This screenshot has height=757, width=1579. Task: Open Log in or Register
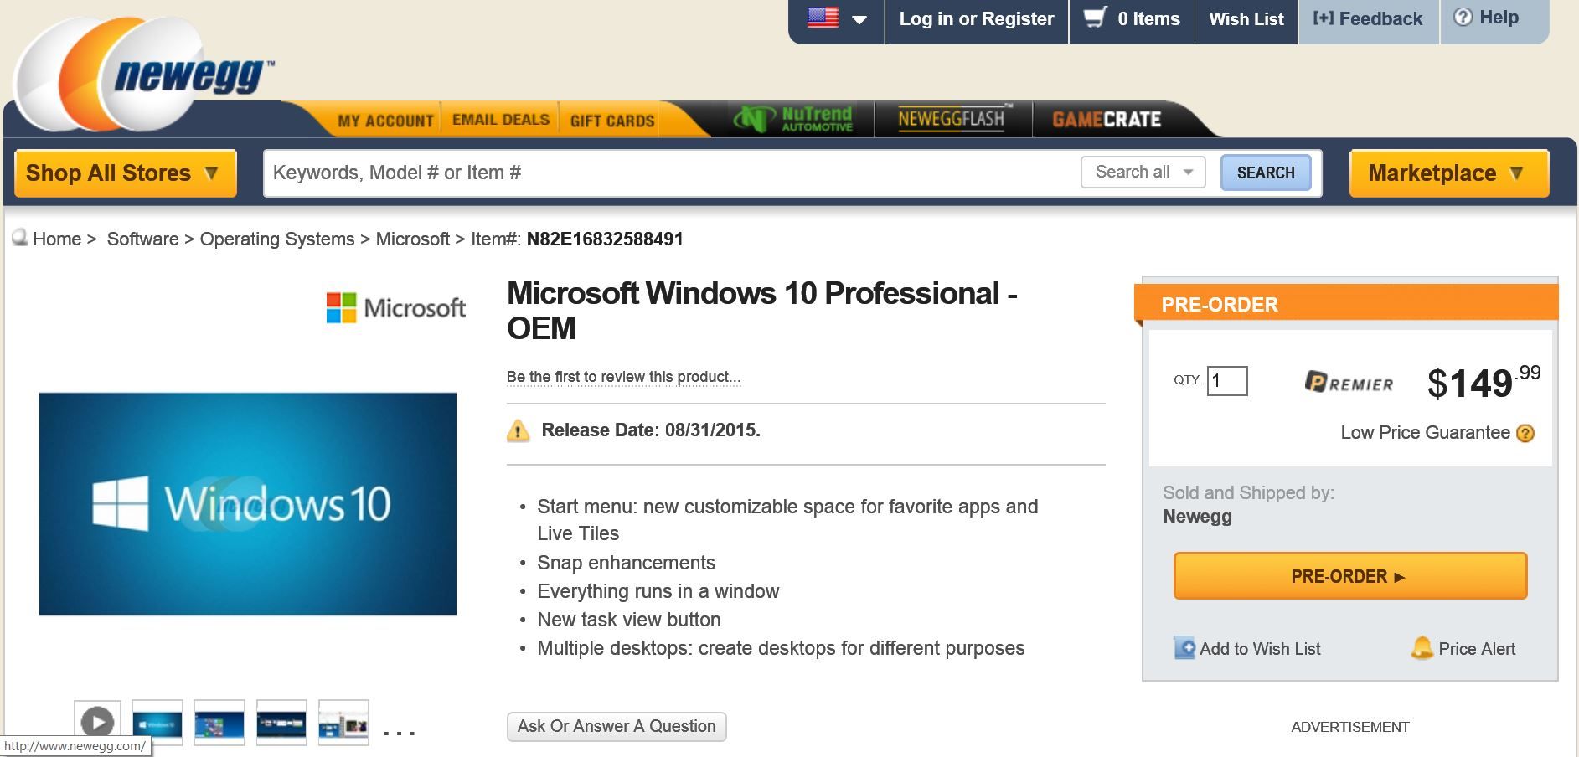tap(976, 18)
